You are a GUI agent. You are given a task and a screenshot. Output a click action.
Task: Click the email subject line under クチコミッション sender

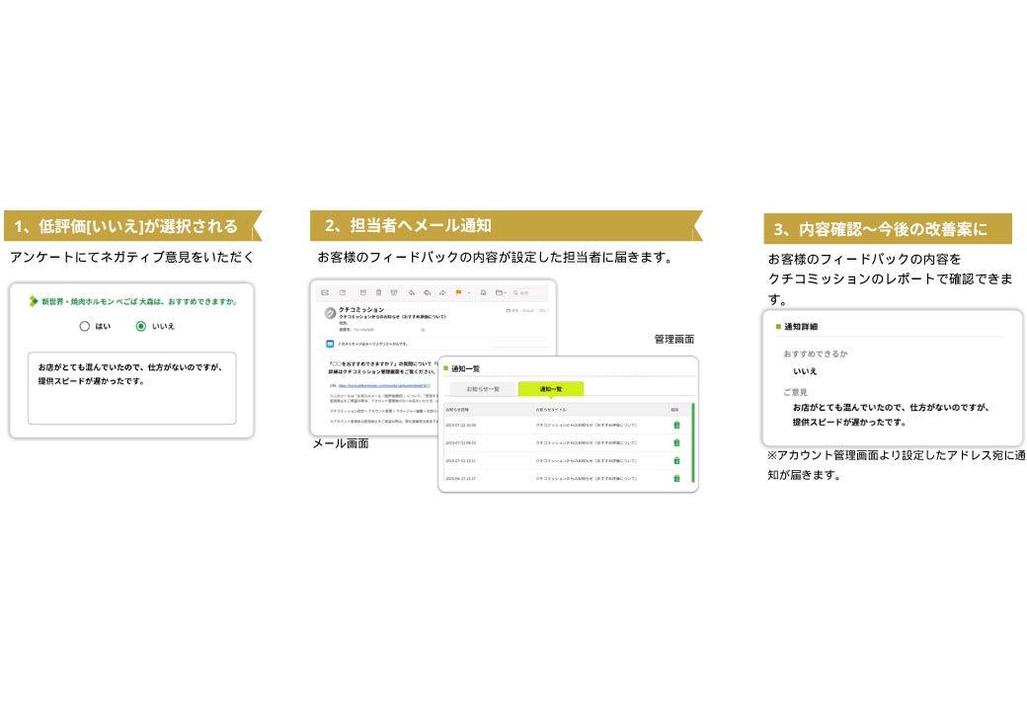click(392, 317)
